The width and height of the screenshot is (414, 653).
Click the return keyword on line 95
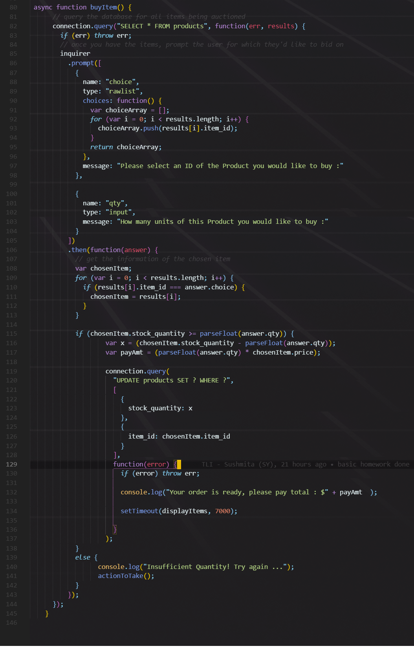coord(101,147)
